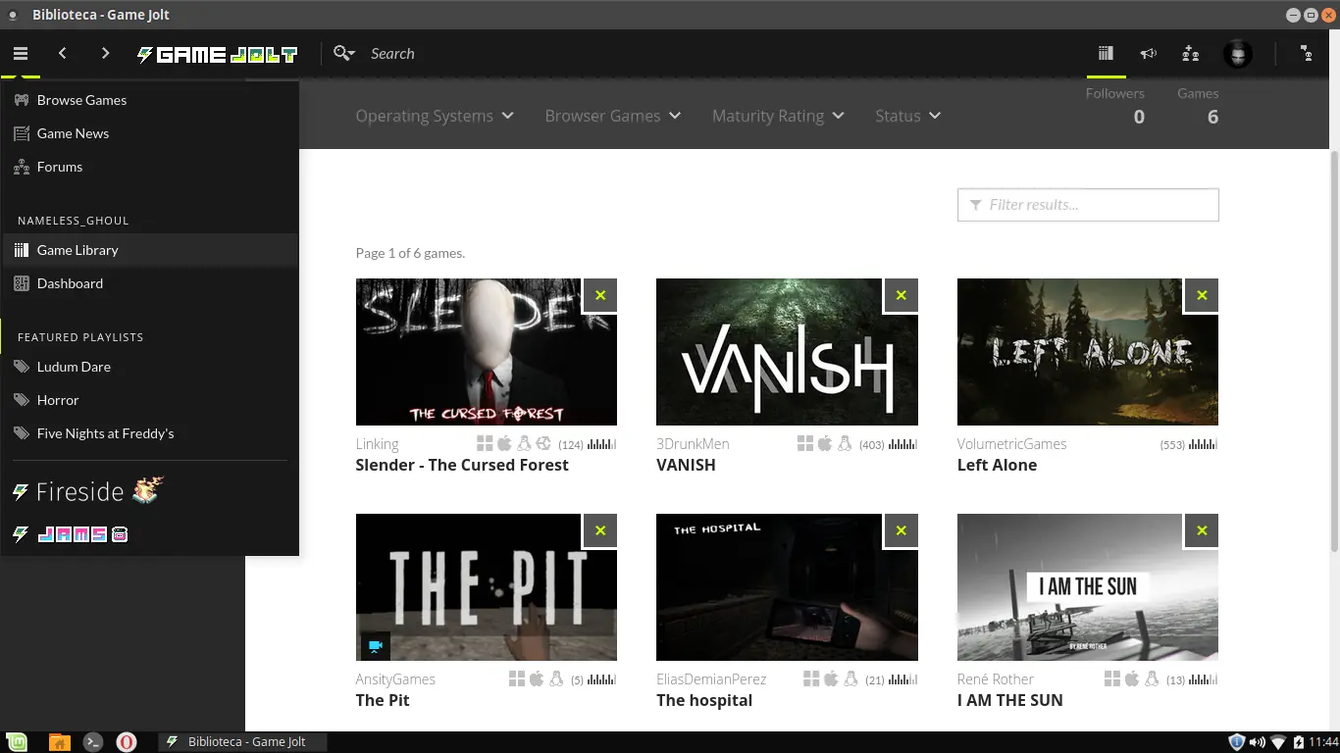The image size is (1340, 753).
Task: Remove Left Alone from the library
Action: 1202,295
